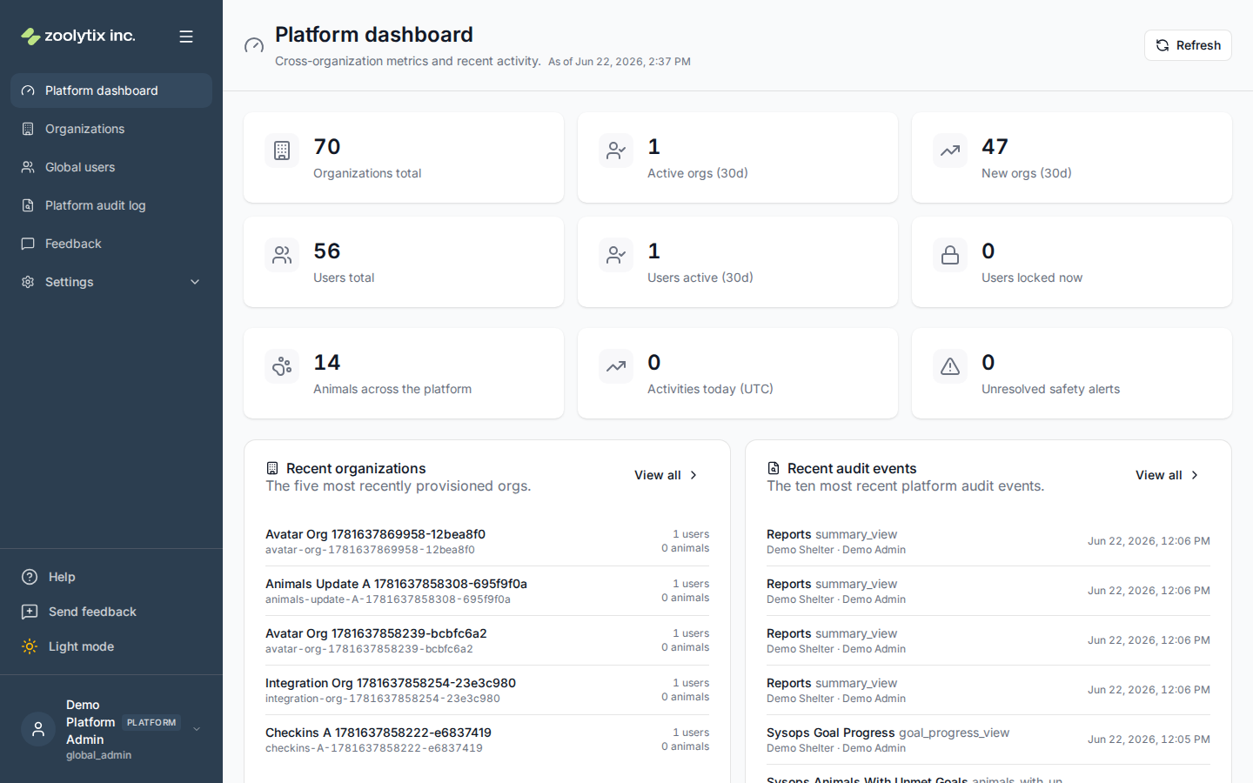Click the Feedback speech bubble icon
This screenshot has height=783, width=1253.
coord(28,244)
